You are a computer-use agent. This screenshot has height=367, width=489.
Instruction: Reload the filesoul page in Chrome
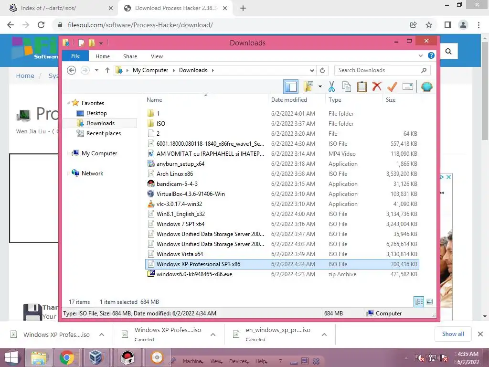41,25
